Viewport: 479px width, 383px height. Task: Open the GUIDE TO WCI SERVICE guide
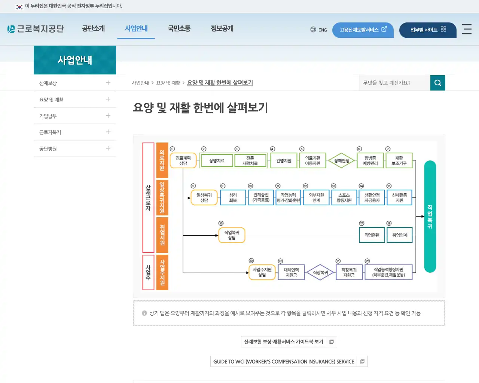coord(283,361)
